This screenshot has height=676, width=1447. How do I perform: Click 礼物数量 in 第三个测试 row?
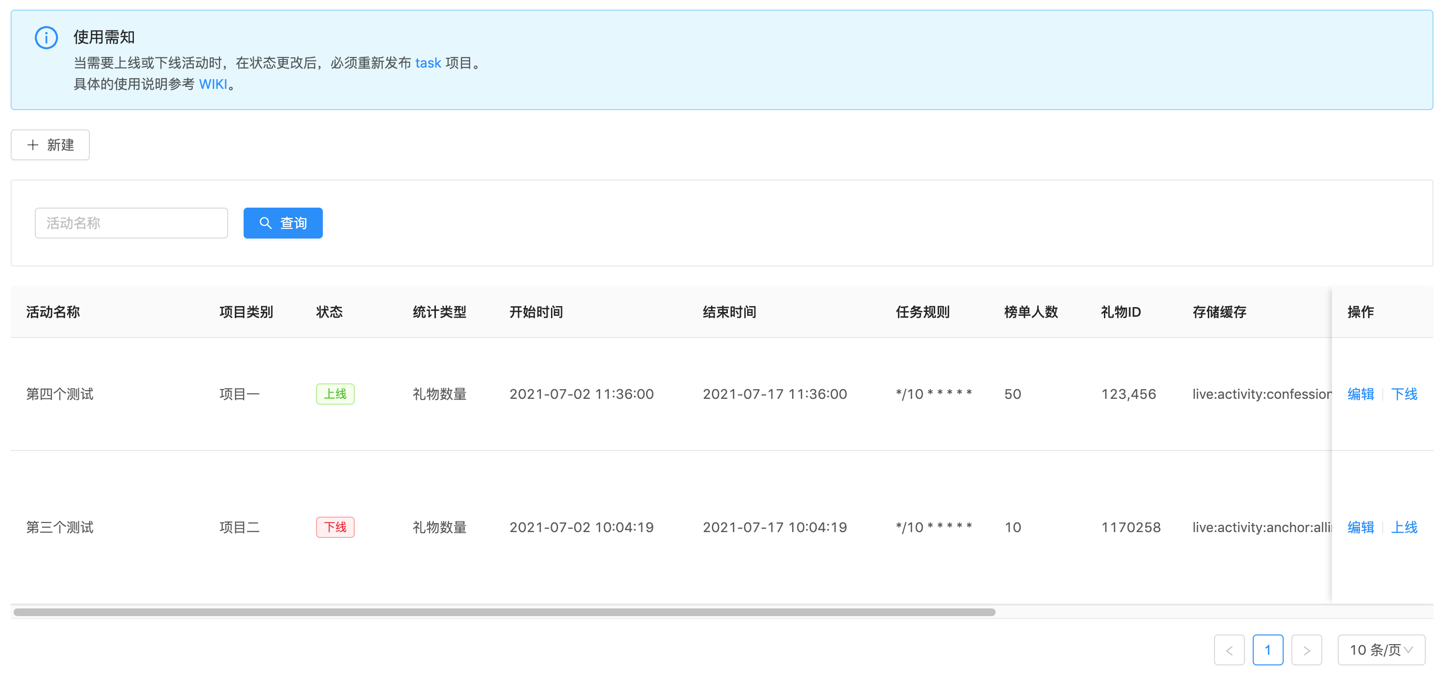(439, 527)
